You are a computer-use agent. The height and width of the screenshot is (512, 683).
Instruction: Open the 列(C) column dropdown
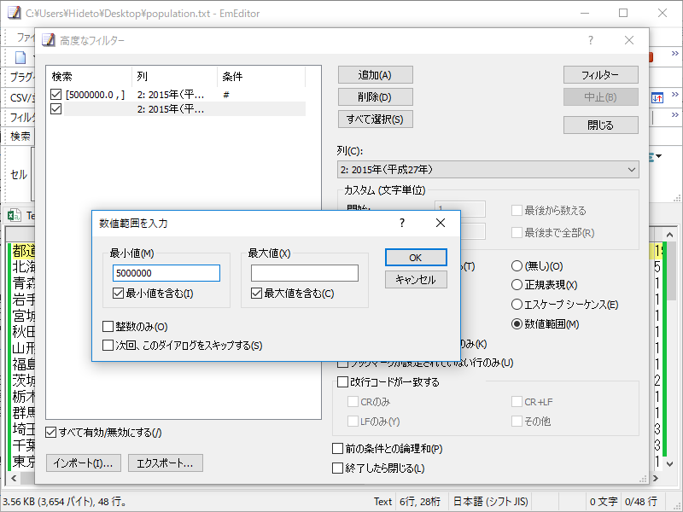click(x=487, y=169)
